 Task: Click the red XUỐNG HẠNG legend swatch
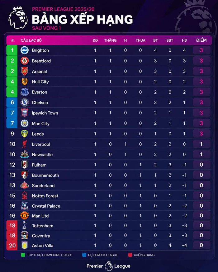pos(130,255)
